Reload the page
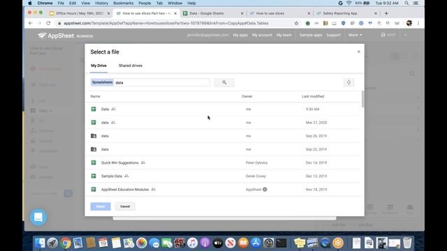This screenshot has height=251, width=447. click(x=48, y=23)
